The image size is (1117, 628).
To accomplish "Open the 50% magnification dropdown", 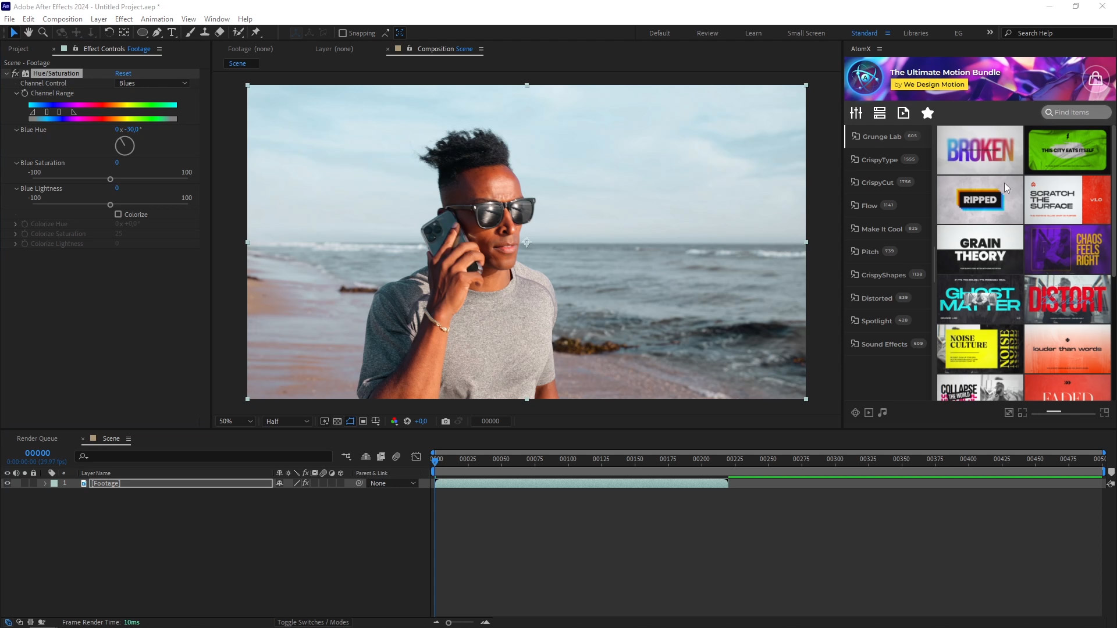I will tap(235, 421).
